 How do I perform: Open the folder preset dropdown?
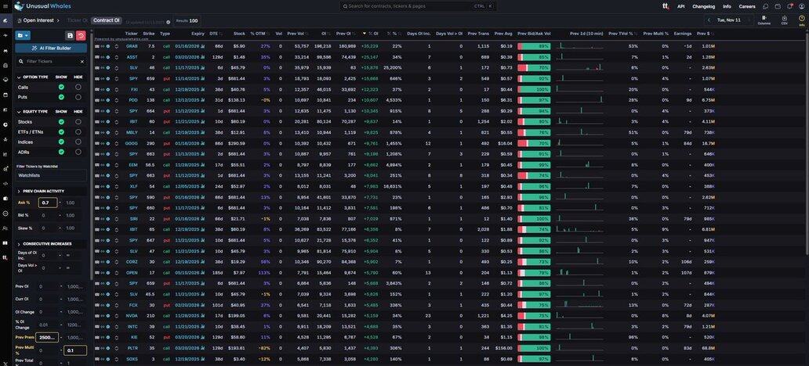[x=23, y=35]
